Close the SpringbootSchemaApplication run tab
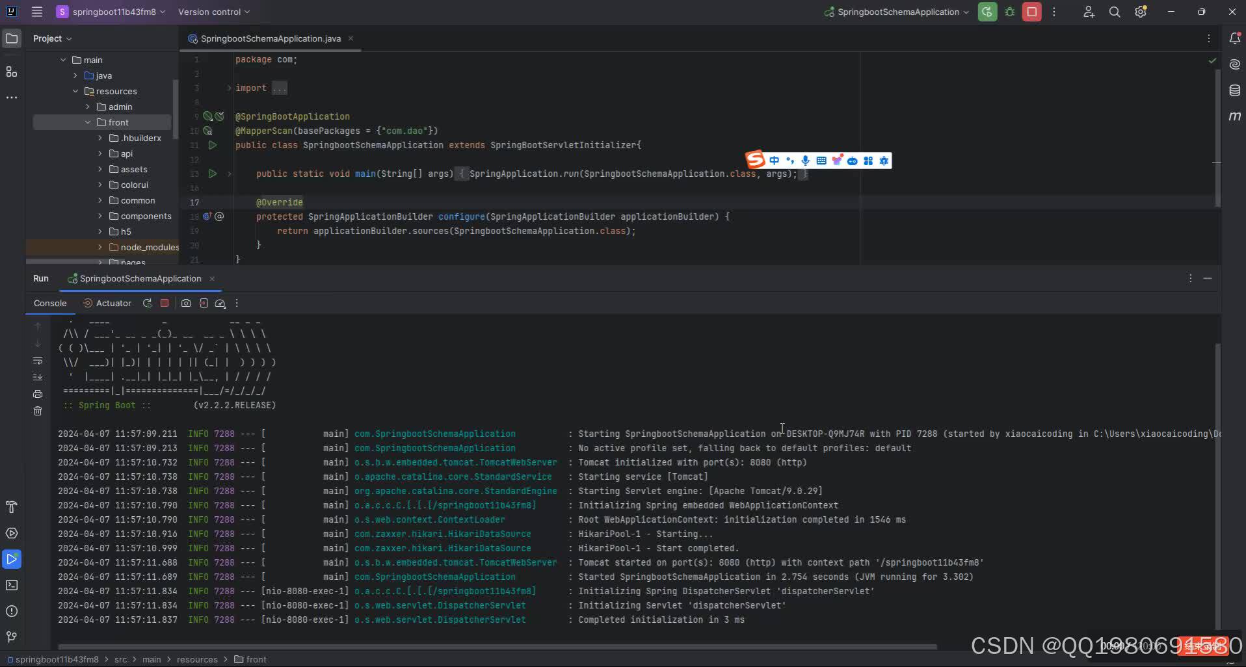 click(x=212, y=278)
